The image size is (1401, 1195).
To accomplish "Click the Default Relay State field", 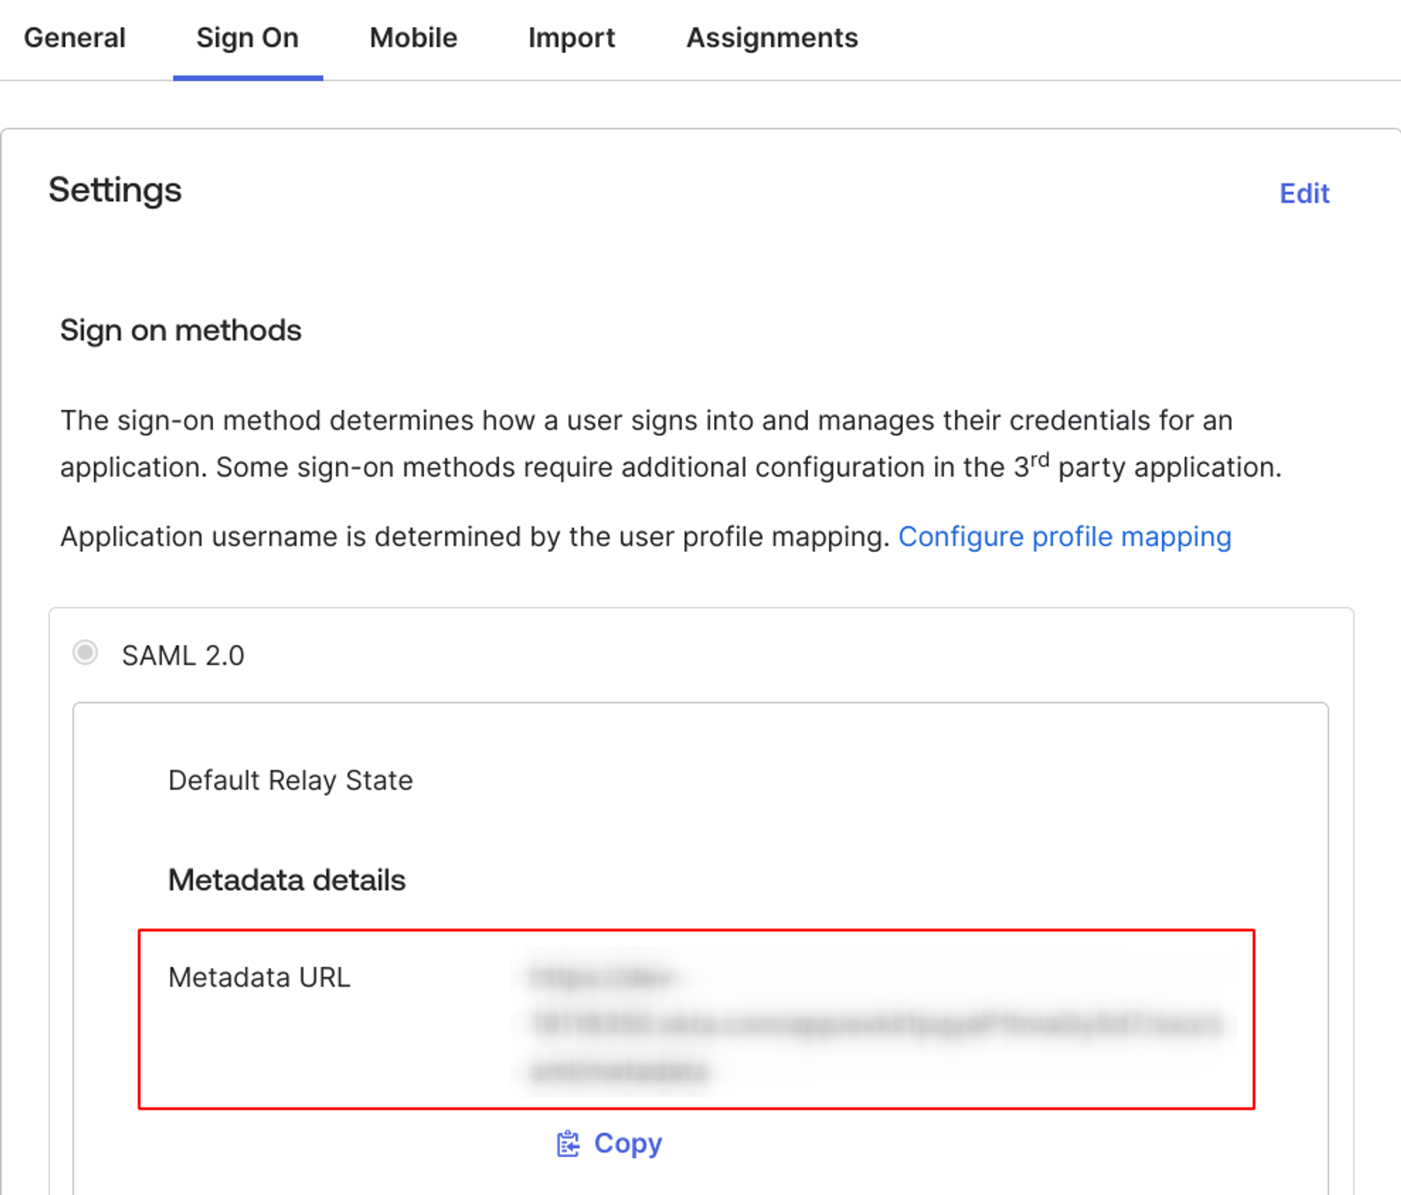I will click(x=290, y=780).
